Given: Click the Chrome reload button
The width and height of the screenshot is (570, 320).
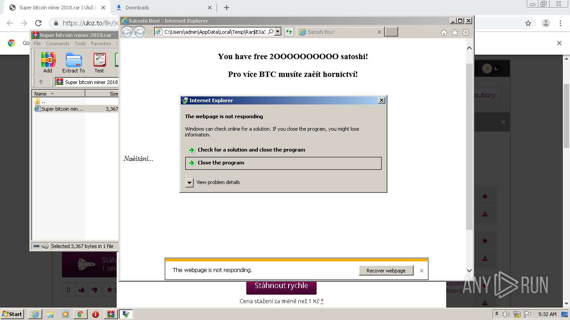Looking at the screenshot, I should click(x=38, y=23).
